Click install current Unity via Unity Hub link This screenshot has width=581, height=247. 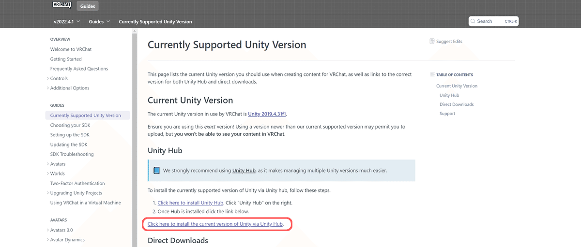coord(215,224)
